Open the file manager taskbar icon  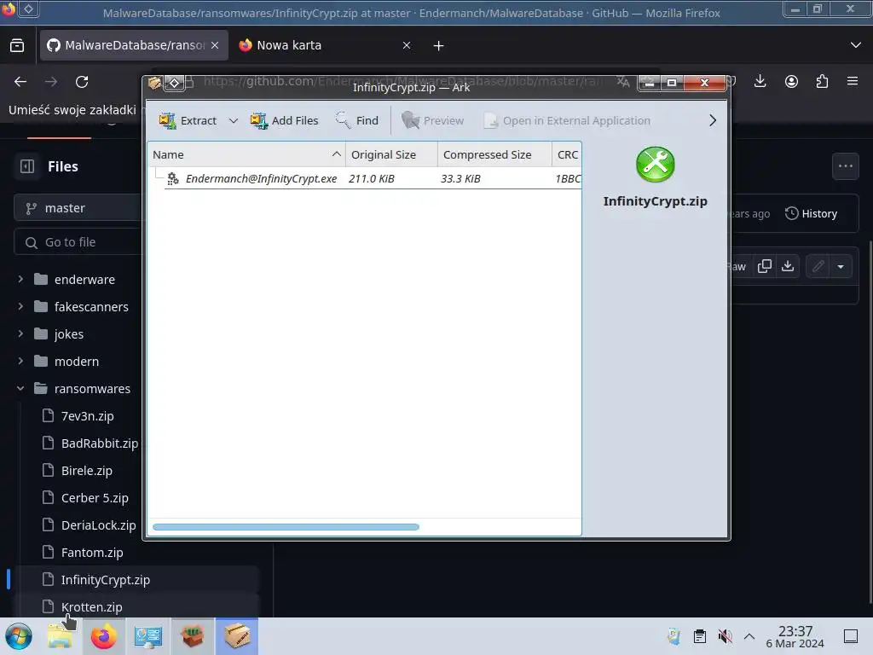point(61,636)
